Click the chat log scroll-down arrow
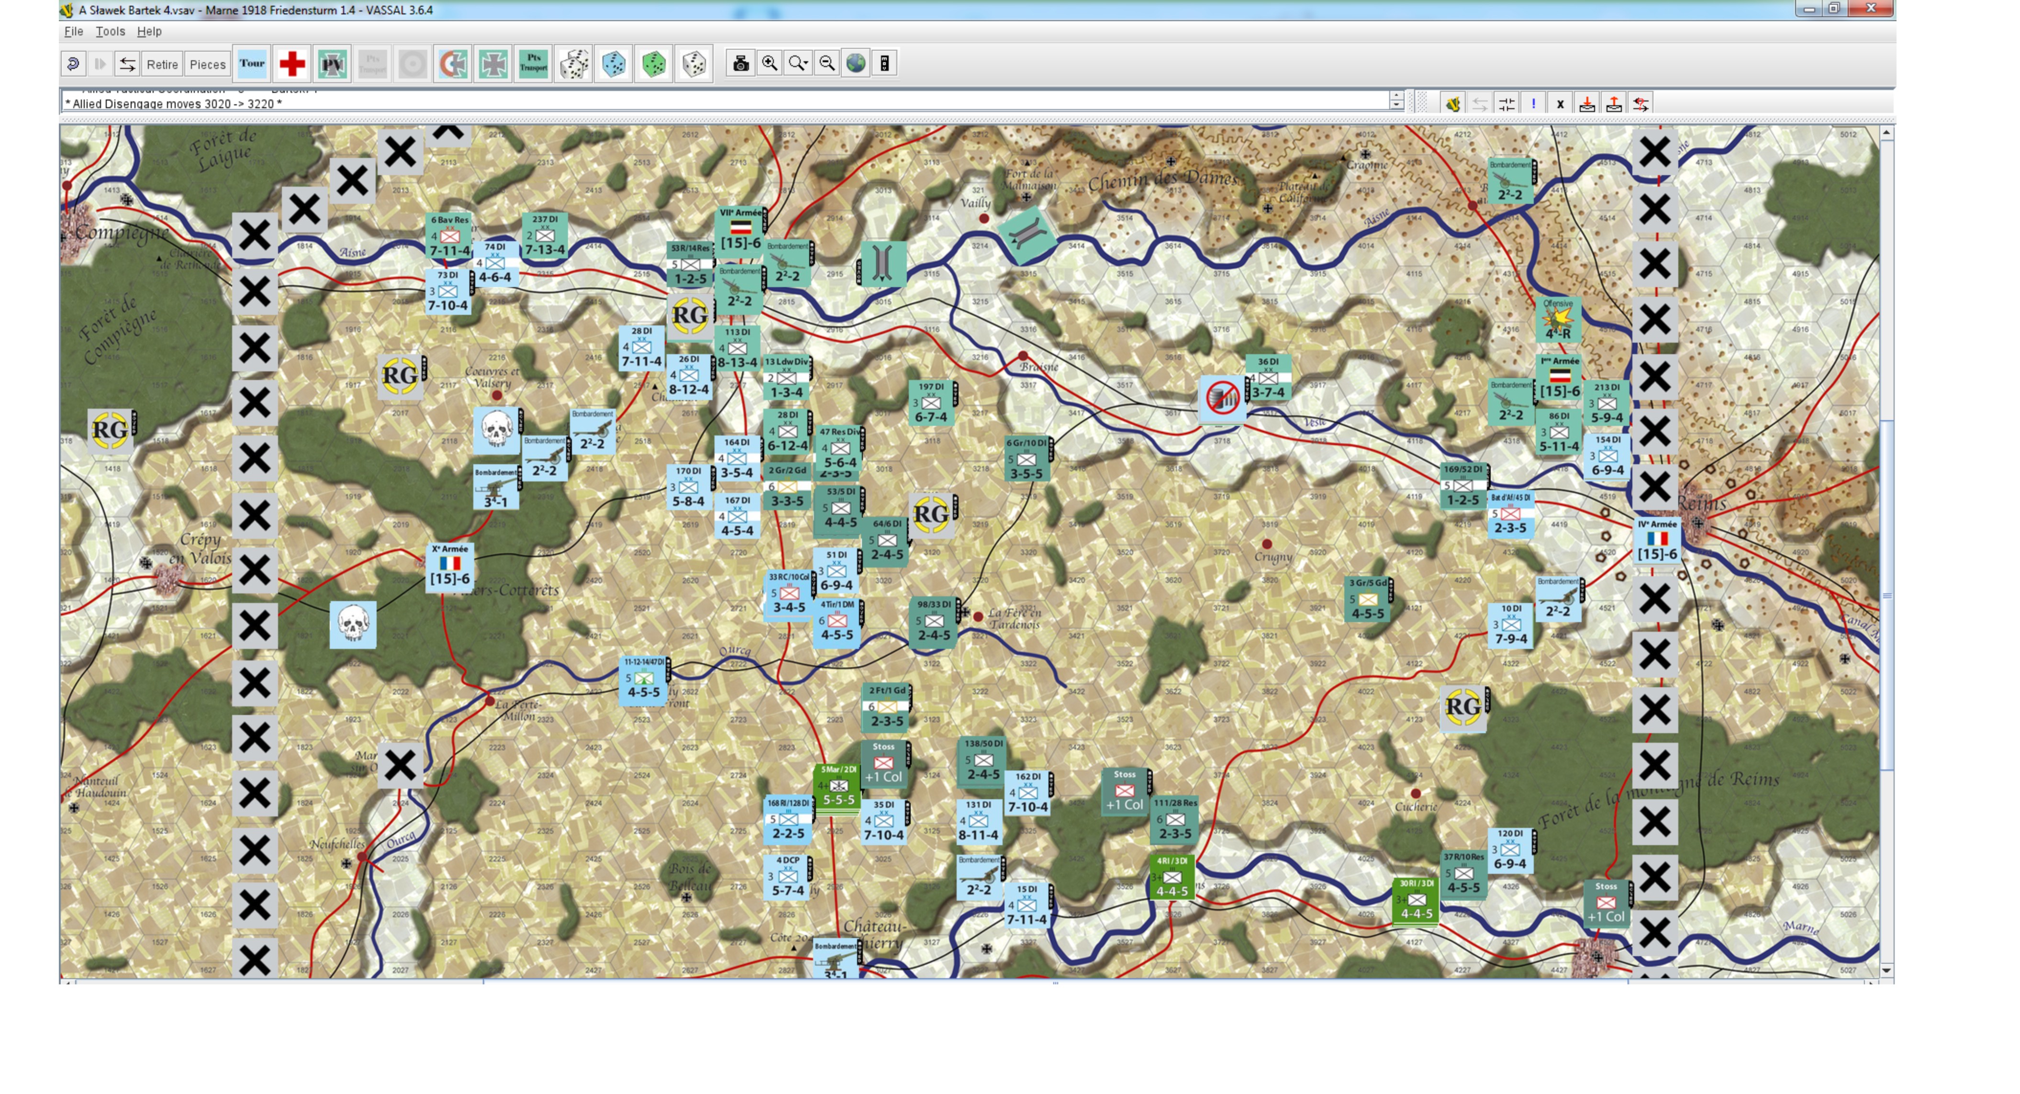Viewport: 2020px width, 1094px height. point(1396,105)
